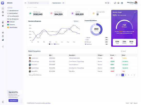Click the Upgrade Now button
Viewport: 141px width, 105px height.
point(13,100)
